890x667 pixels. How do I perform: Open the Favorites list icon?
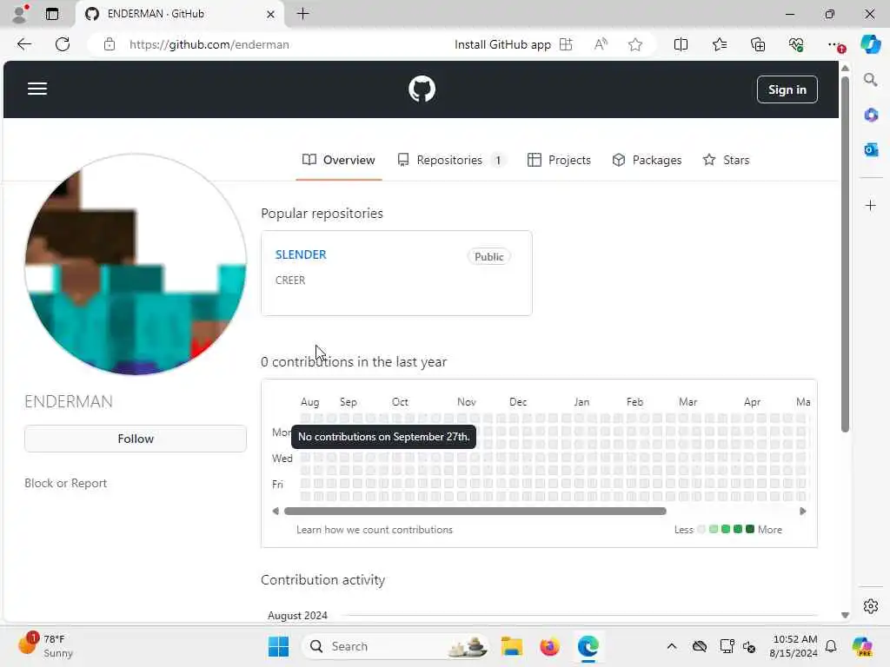click(x=719, y=44)
